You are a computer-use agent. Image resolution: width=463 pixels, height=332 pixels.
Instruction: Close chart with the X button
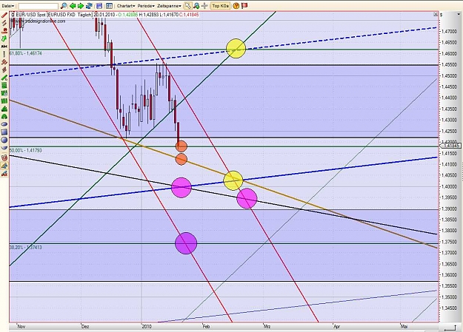[x=436, y=14]
